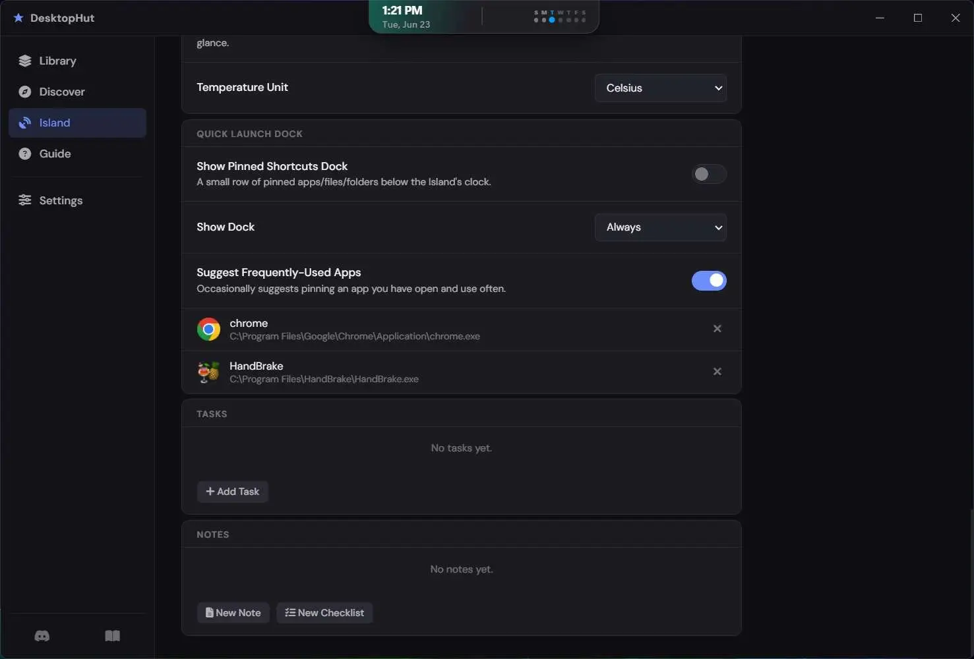Open Settings in sidebar
The image size is (974, 659).
pos(77,200)
